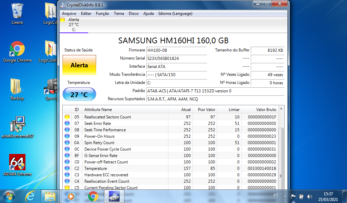347x203 pixels.
Task: Select the AIDA64 Extreme desktop shortcut
Action: click(17, 165)
